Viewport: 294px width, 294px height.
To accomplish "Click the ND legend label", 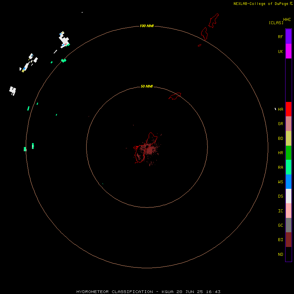I will [x=280, y=254].
